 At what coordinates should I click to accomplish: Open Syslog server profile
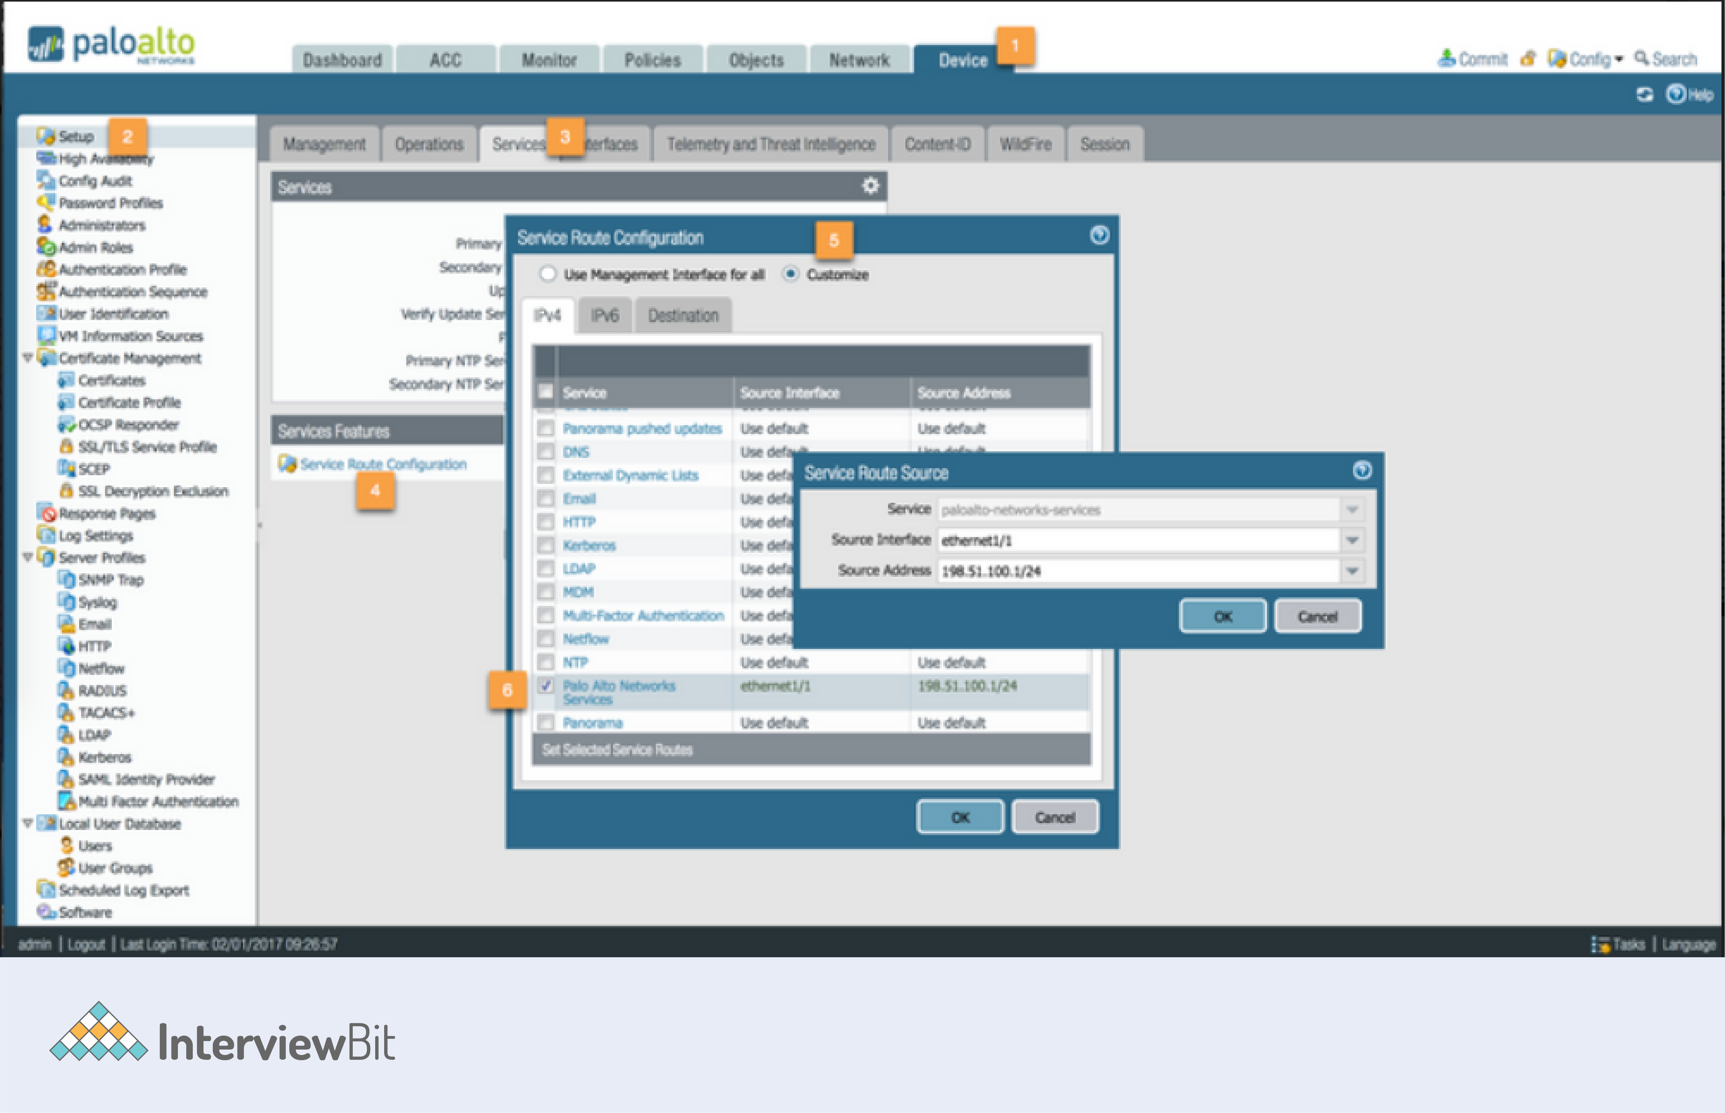coord(87,602)
